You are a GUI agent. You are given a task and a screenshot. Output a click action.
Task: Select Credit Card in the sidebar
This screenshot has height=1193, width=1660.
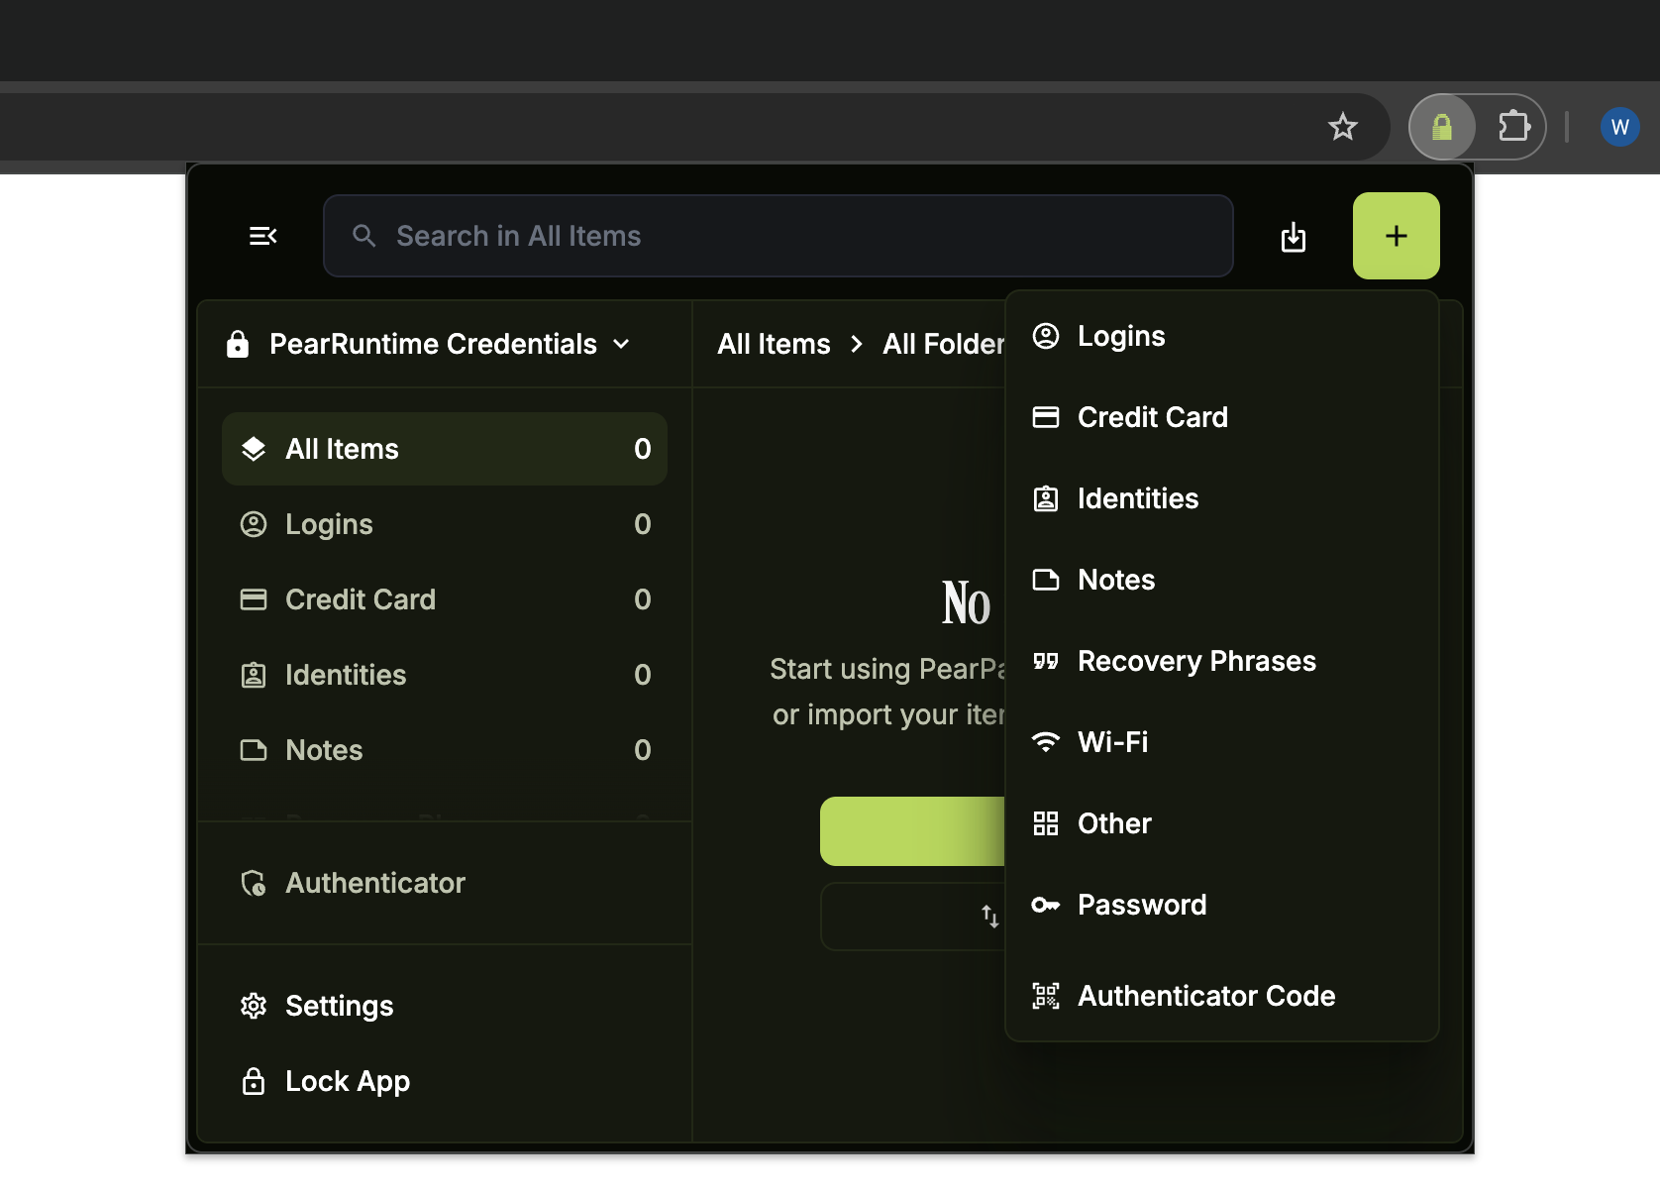tap(445, 599)
